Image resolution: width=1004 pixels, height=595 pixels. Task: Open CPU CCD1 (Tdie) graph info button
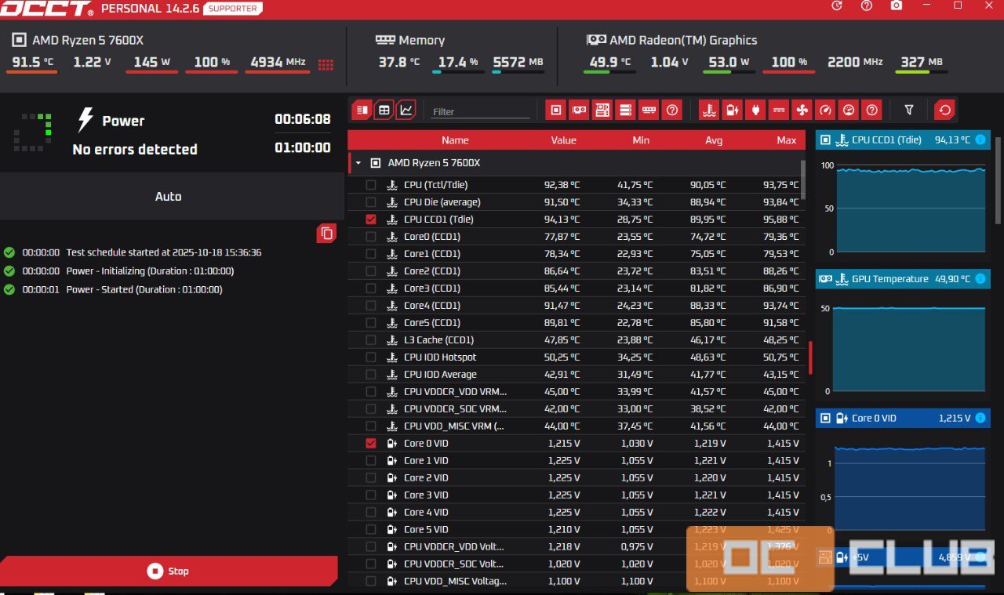coord(980,140)
